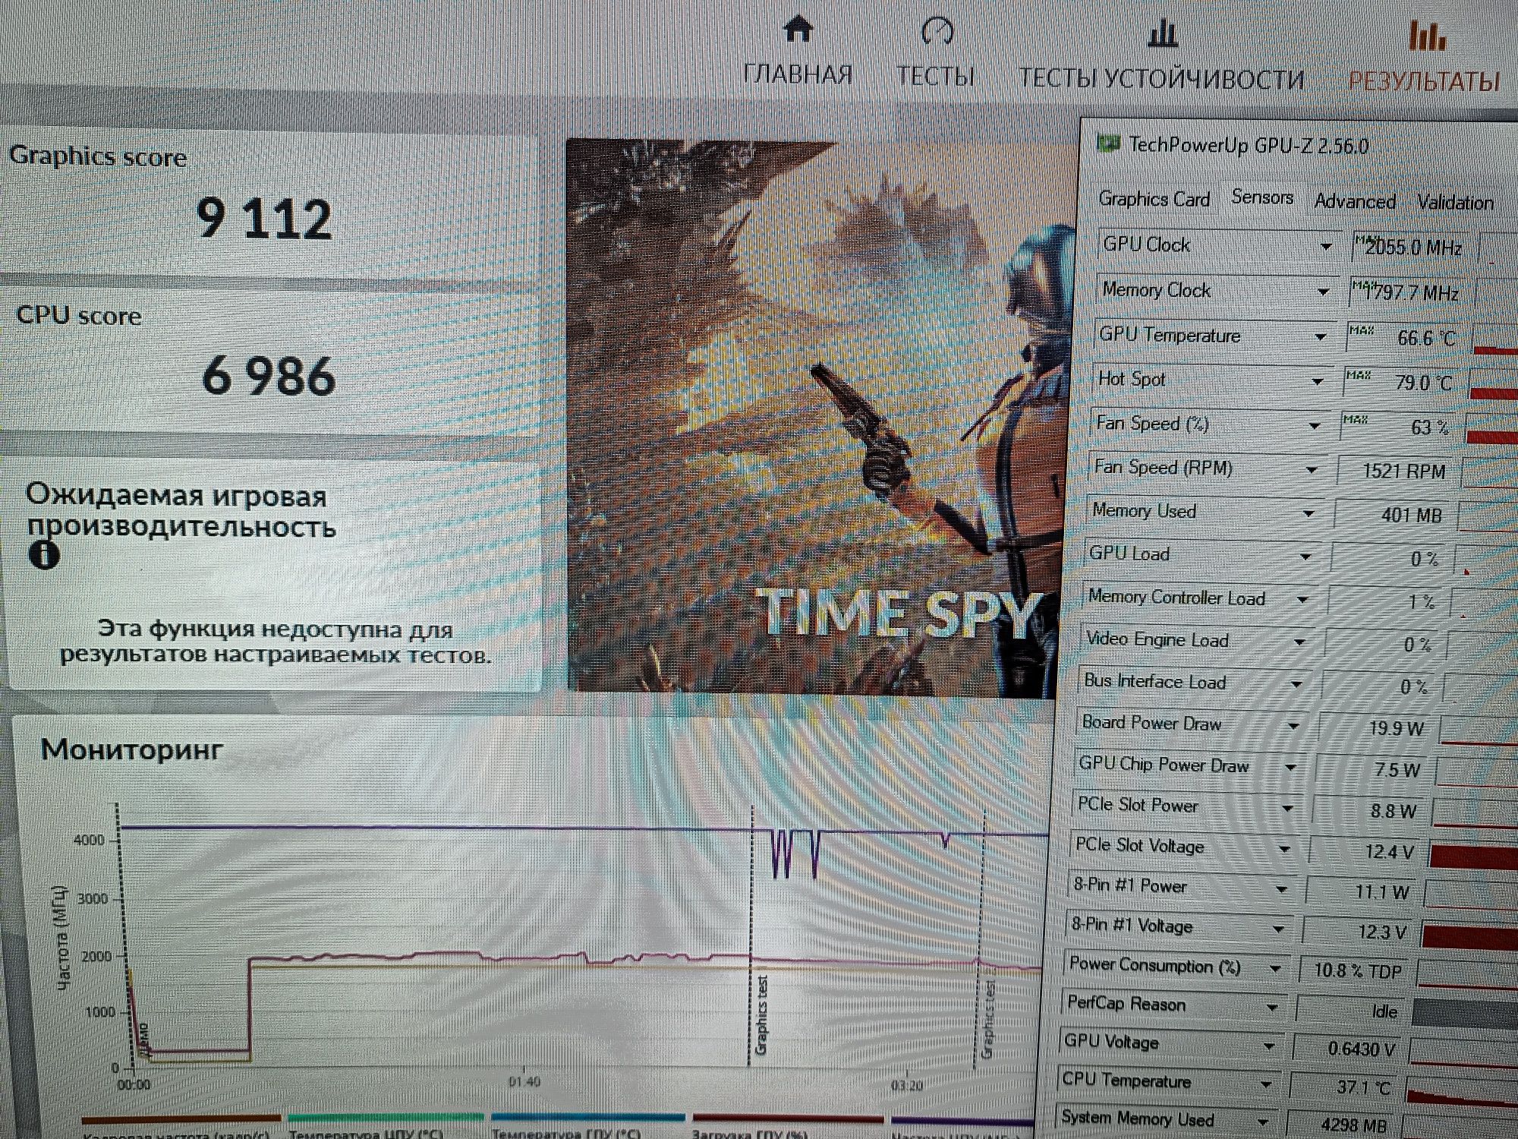Expand PCIe Slot Power dropdown
The image size is (1518, 1139).
(1287, 808)
